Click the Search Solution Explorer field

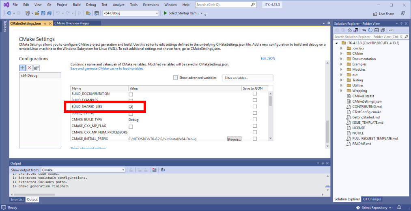[368, 37]
